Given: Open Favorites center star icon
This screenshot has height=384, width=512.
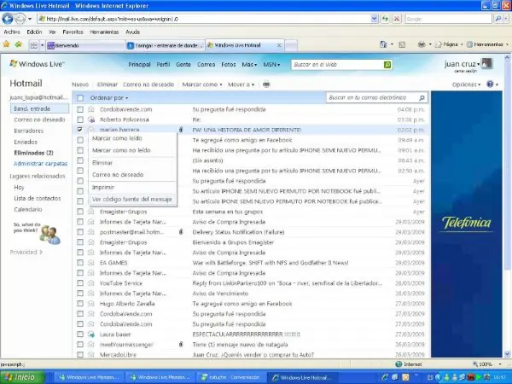Looking at the screenshot, I should pyautogui.click(x=7, y=44).
